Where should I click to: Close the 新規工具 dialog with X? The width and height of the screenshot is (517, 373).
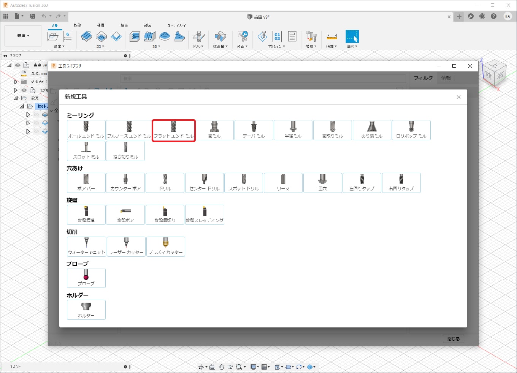[458, 97]
